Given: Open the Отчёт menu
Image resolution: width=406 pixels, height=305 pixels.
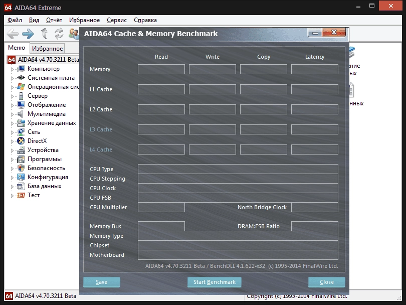Looking at the screenshot, I should tap(54, 20).
